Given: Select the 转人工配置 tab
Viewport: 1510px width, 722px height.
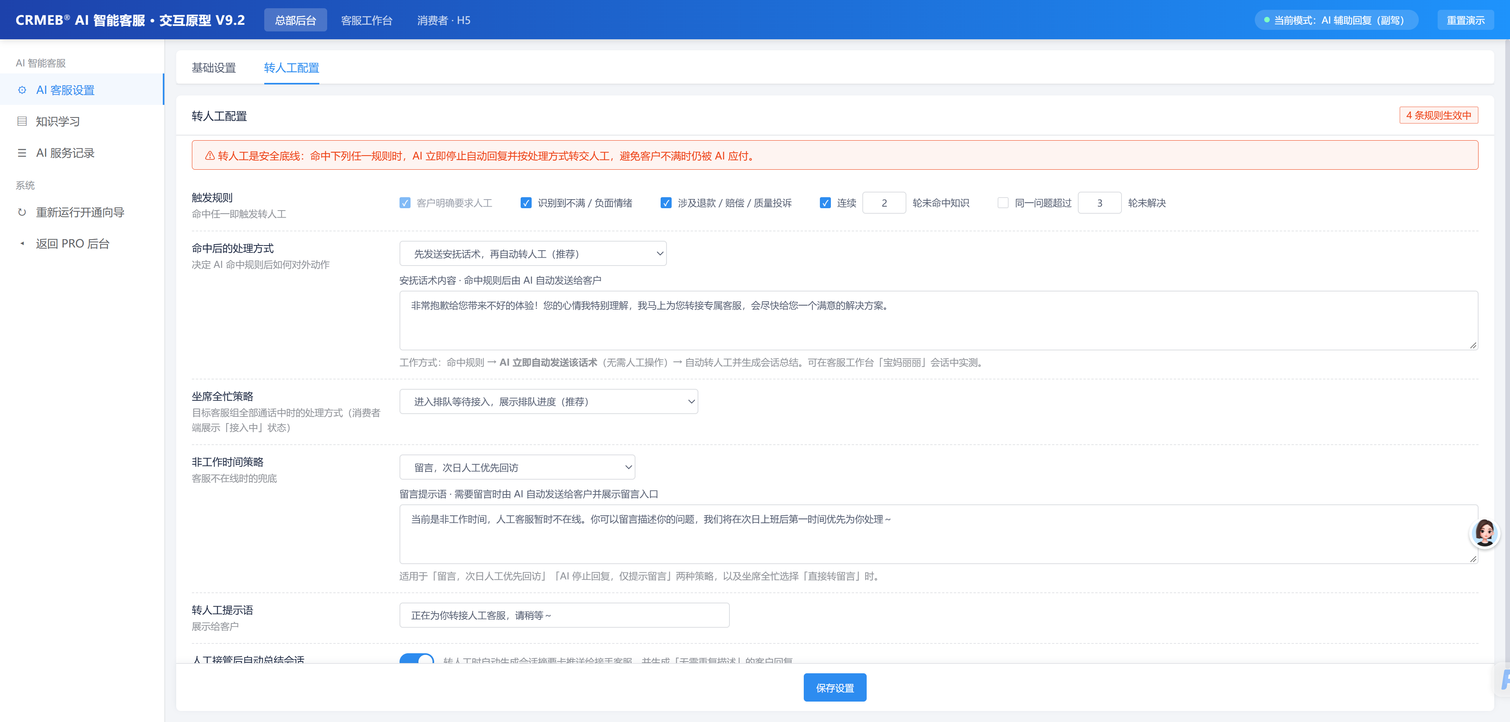Looking at the screenshot, I should coord(291,68).
